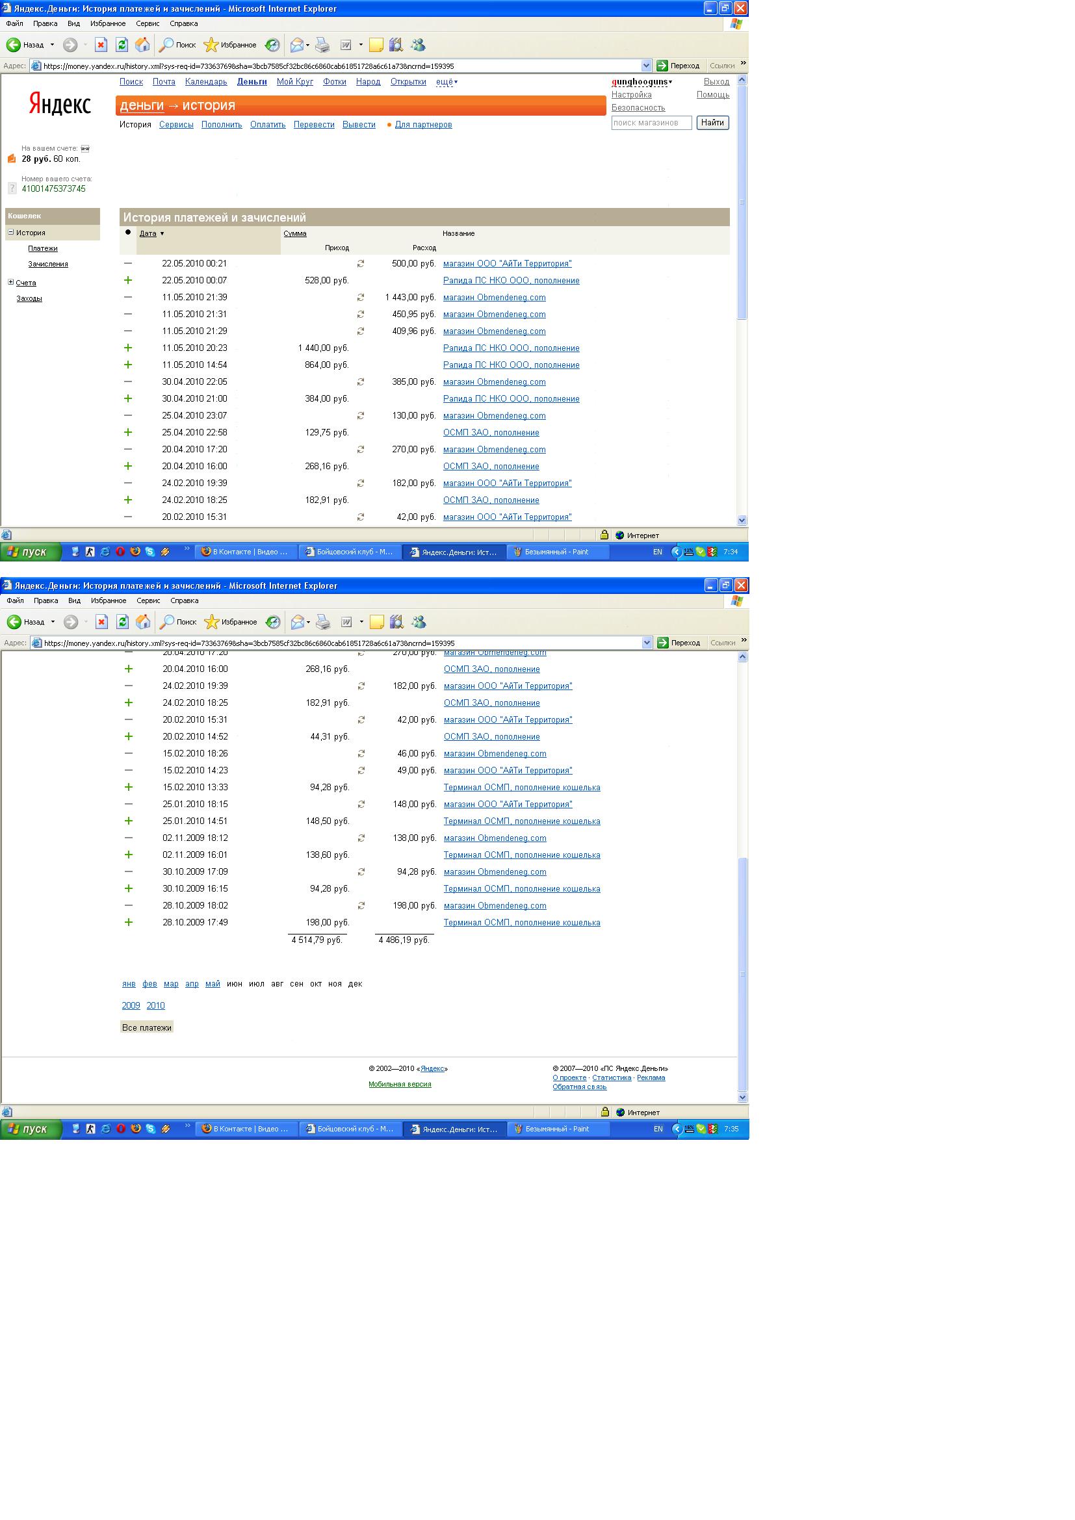The height and width of the screenshot is (1520, 1075).
Task: Click the History clock icon in upper toolbar
Action: point(272,45)
